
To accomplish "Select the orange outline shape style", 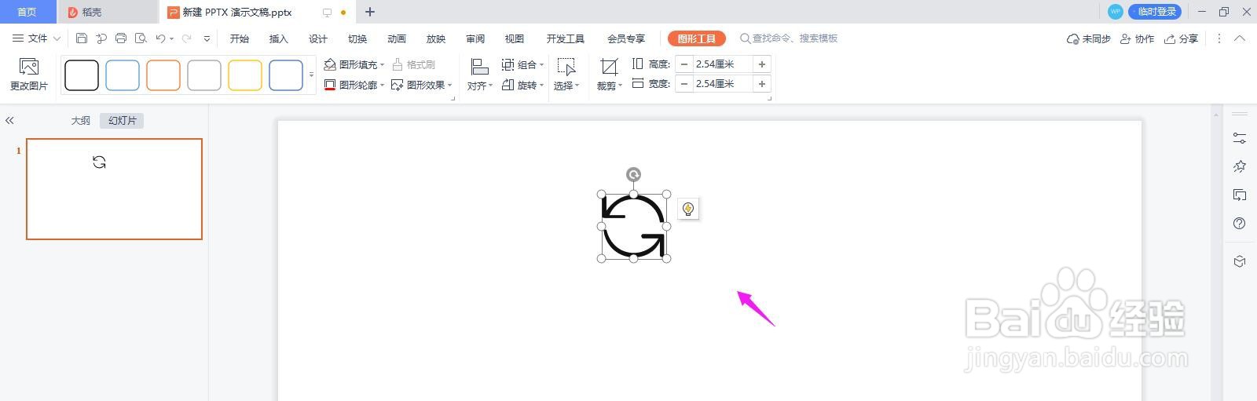I will click(163, 75).
